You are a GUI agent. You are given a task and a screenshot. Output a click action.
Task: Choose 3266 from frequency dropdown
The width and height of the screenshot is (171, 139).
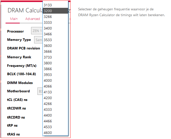point(55,17)
